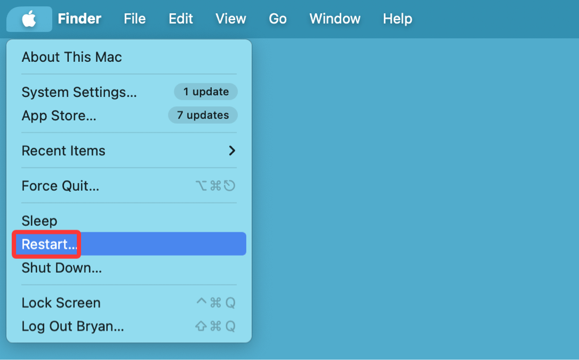Open the Finder menu

coord(79,18)
